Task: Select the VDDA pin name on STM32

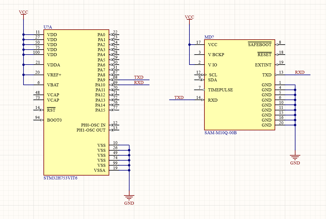Action: coord(53,65)
